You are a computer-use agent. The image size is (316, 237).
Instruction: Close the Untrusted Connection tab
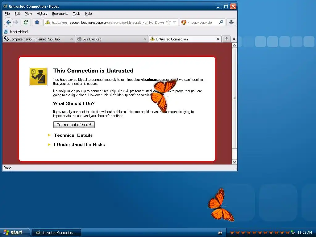(218, 39)
